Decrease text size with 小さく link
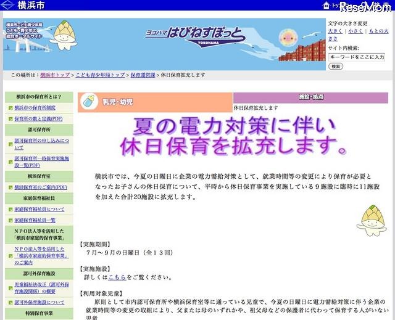This screenshot has width=395, height=320. click(355, 31)
